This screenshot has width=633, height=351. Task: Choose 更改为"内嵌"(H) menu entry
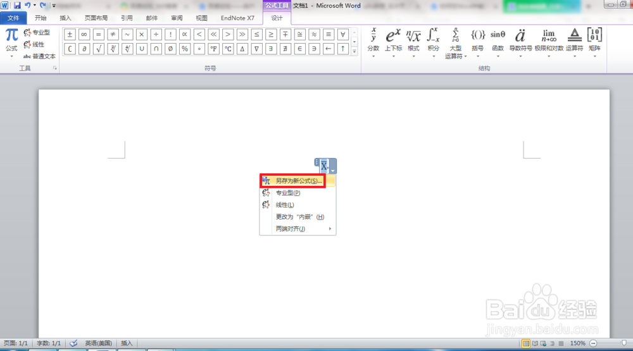(298, 217)
